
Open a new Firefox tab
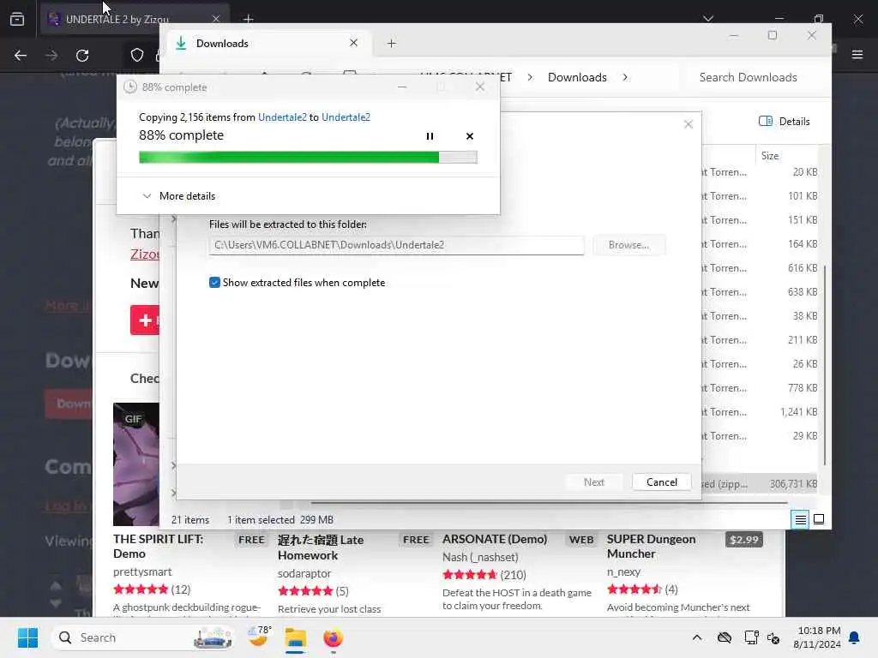tap(249, 19)
